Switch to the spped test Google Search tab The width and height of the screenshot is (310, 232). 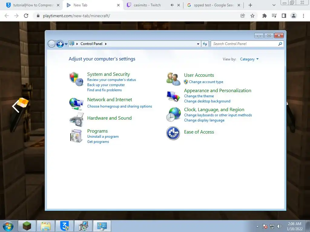(x=213, y=5)
